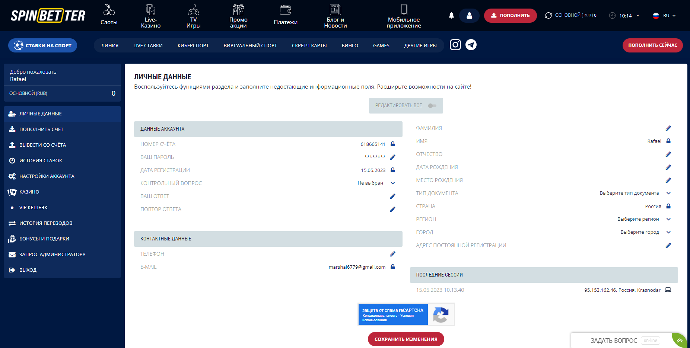Open the Telegram icon link
690x348 pixels.
[471, 45]
